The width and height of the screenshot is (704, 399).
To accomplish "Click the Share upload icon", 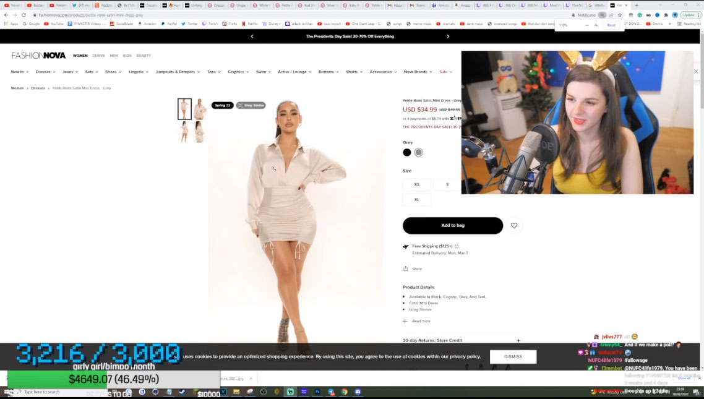I will (405, 269).
